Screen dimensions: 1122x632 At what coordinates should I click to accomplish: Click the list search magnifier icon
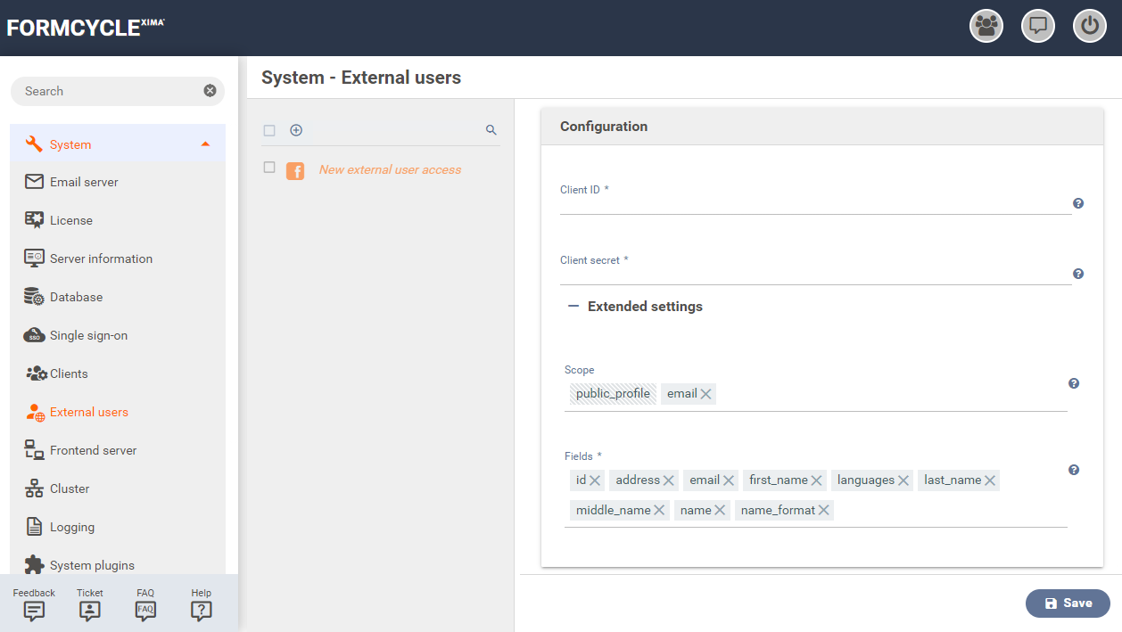[491, 130]
